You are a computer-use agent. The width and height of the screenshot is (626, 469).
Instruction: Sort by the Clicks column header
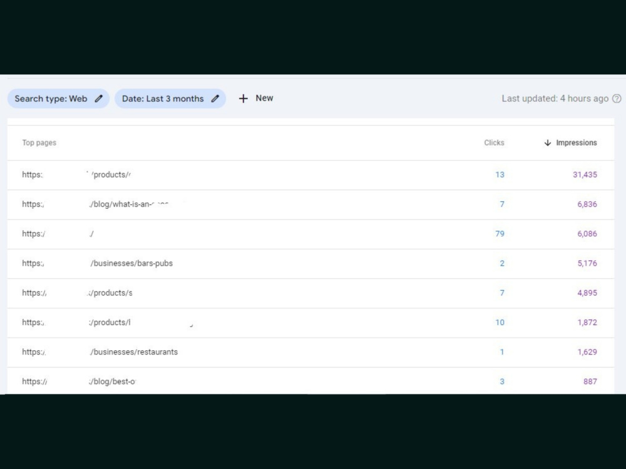point(495,143)
